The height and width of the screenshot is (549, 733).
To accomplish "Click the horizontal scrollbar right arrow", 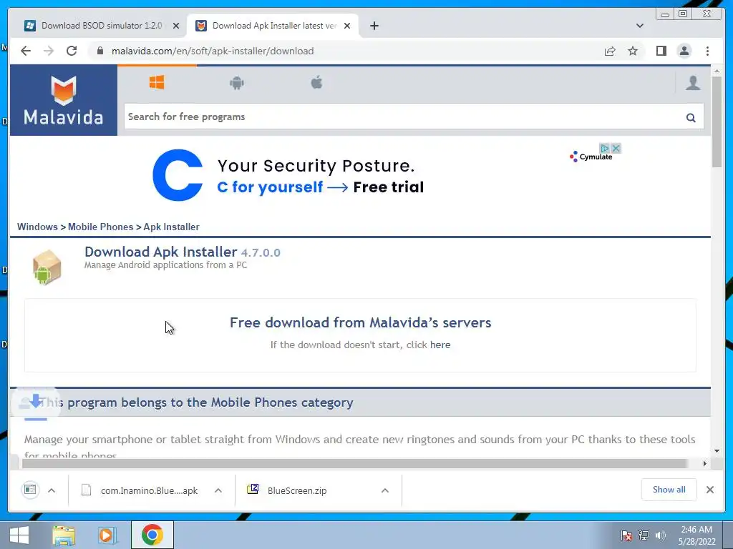I will tap(705, 463).
